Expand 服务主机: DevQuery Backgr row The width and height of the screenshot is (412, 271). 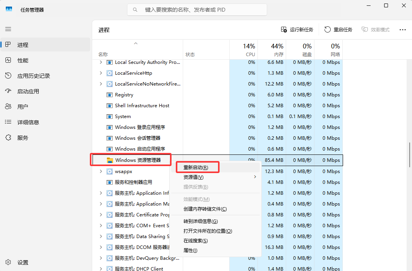pyautogui.click(x=101, y=258)
